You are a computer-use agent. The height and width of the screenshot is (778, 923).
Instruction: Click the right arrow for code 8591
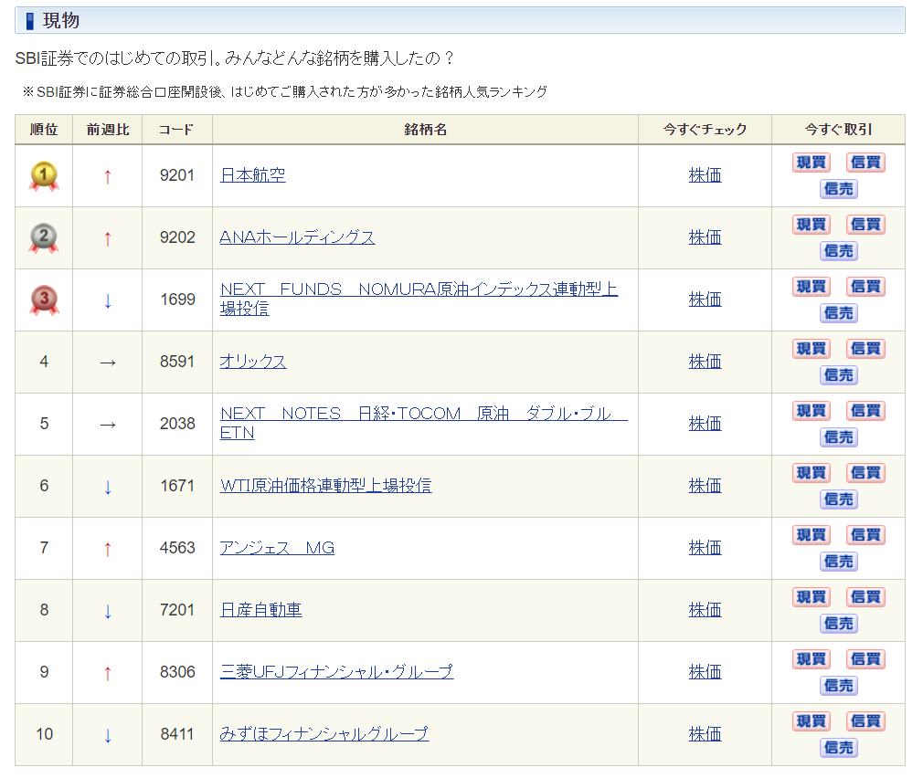pos(107,363)
